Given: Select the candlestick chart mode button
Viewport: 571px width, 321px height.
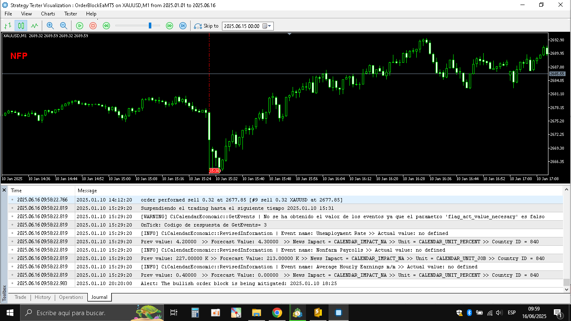Looking at the screenshot, I should point(21,26).
